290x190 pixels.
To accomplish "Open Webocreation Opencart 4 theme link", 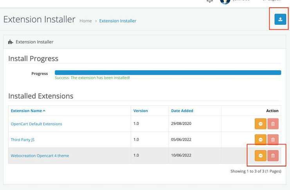I will coord(40,156).
